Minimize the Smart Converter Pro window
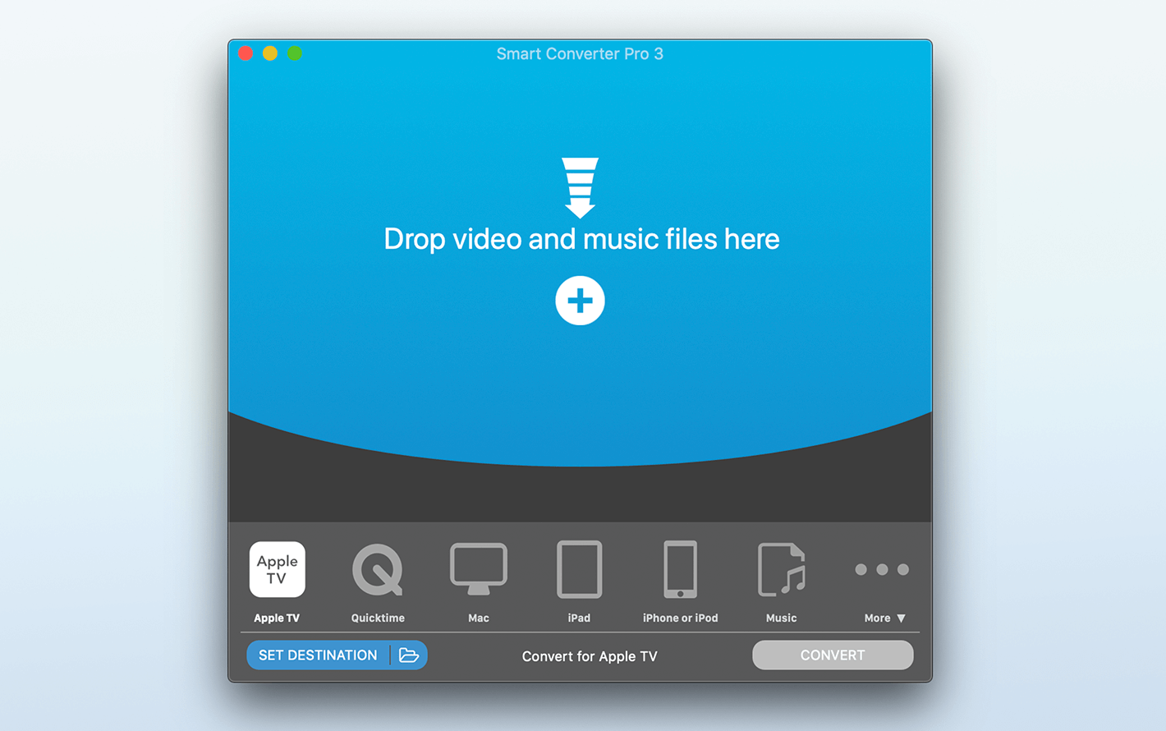1166x731 pixels. pyautogui.click(x=270, y=53)
